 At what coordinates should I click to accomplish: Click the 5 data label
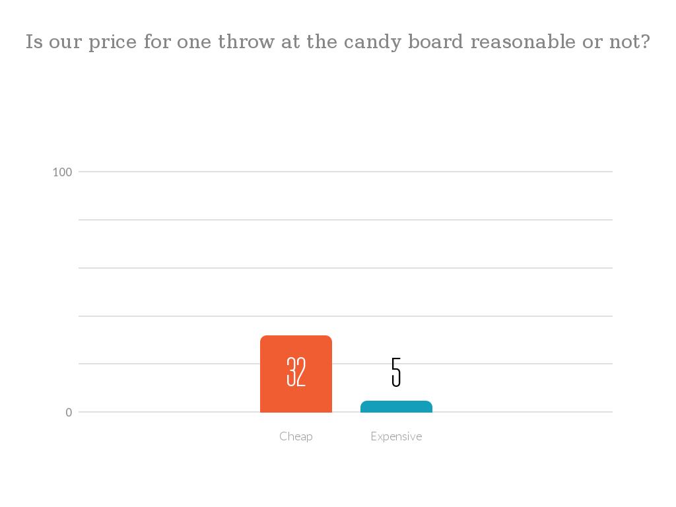coord(396,372)
